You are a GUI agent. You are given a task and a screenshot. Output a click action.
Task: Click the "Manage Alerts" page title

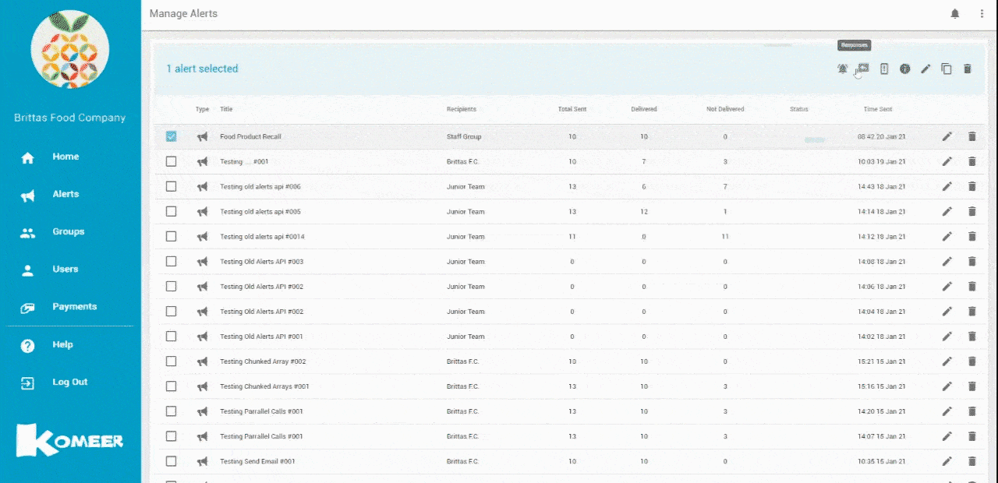[183, 14]
